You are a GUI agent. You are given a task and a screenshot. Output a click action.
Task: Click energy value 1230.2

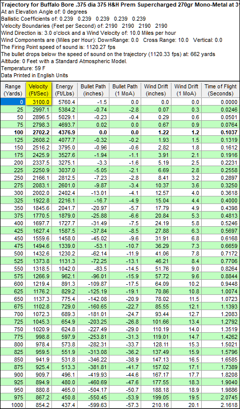tap(65, 253)
